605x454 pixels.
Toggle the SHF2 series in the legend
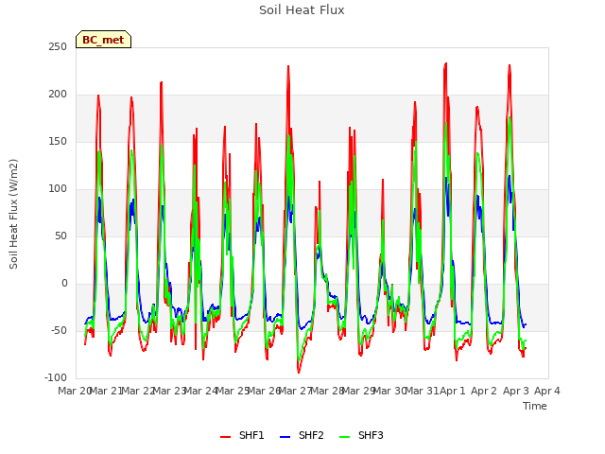(x=302, y=435)
